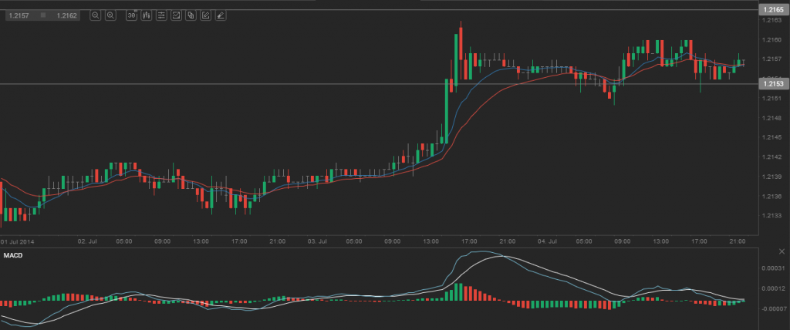
Task: Click the bid price 1.2157
Action: 19,15
